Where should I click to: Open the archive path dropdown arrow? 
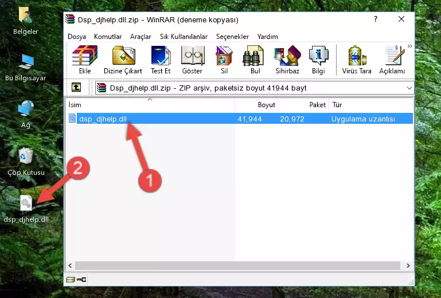(x=409, y=88)
